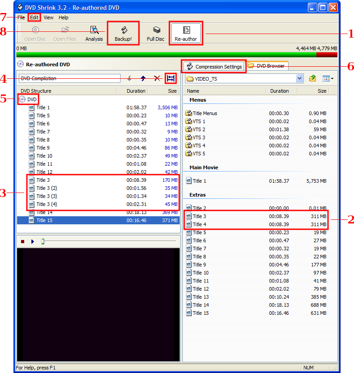Image resolution: width=354 pixels, height=373 pixels.
Task: Open the Help menu
Action: pos(63,17)
